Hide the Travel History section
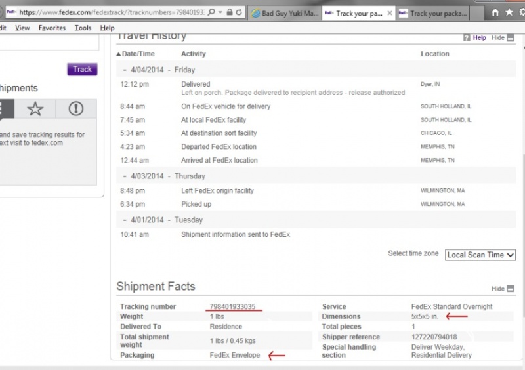 coord(503,37)
